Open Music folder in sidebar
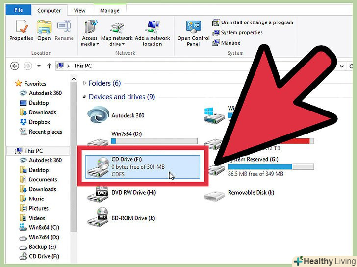Viewport: 357px width, 267px height. point(32,199)
